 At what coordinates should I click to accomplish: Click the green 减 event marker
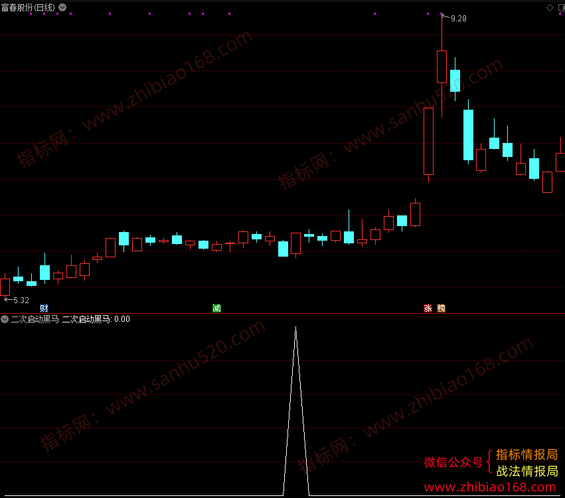tap(216, 309)
